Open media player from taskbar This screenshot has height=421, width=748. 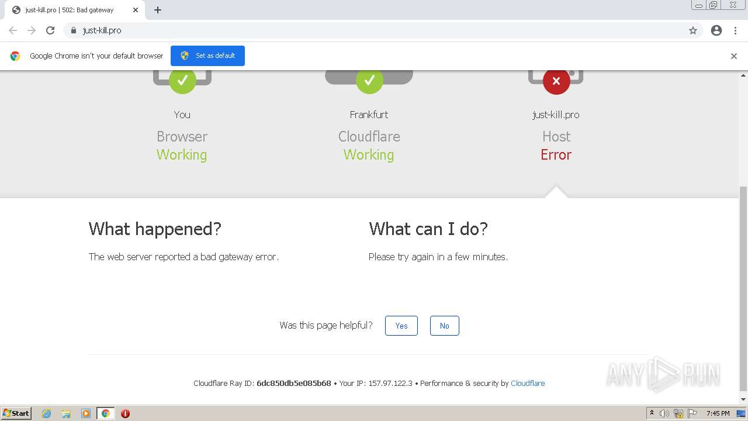[x=86, y=413]
